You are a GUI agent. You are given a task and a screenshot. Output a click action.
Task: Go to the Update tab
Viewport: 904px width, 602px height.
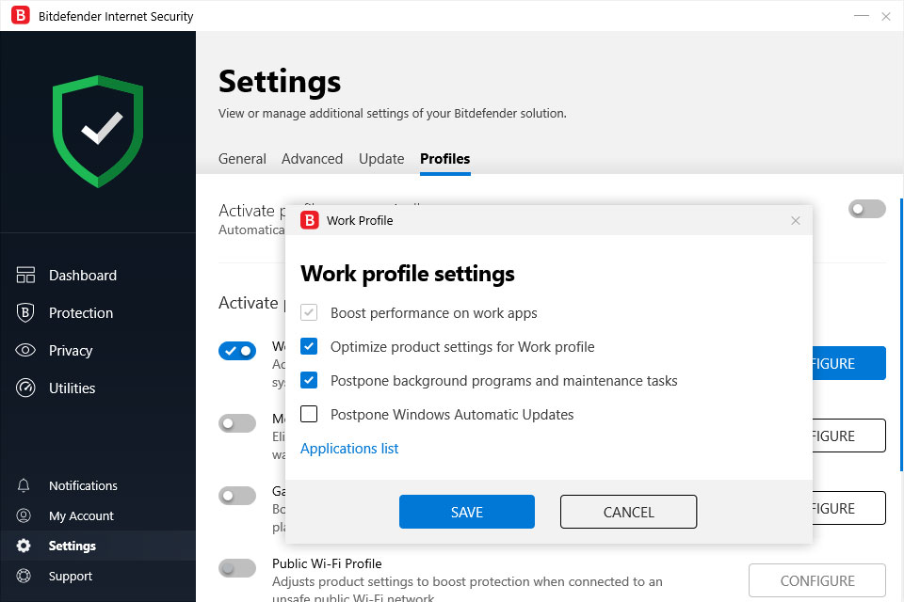(381, 159)
